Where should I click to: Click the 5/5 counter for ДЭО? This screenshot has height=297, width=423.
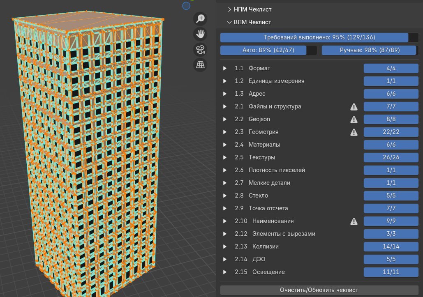point(391,259)
